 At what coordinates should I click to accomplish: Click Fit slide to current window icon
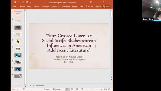click(109, 89)
